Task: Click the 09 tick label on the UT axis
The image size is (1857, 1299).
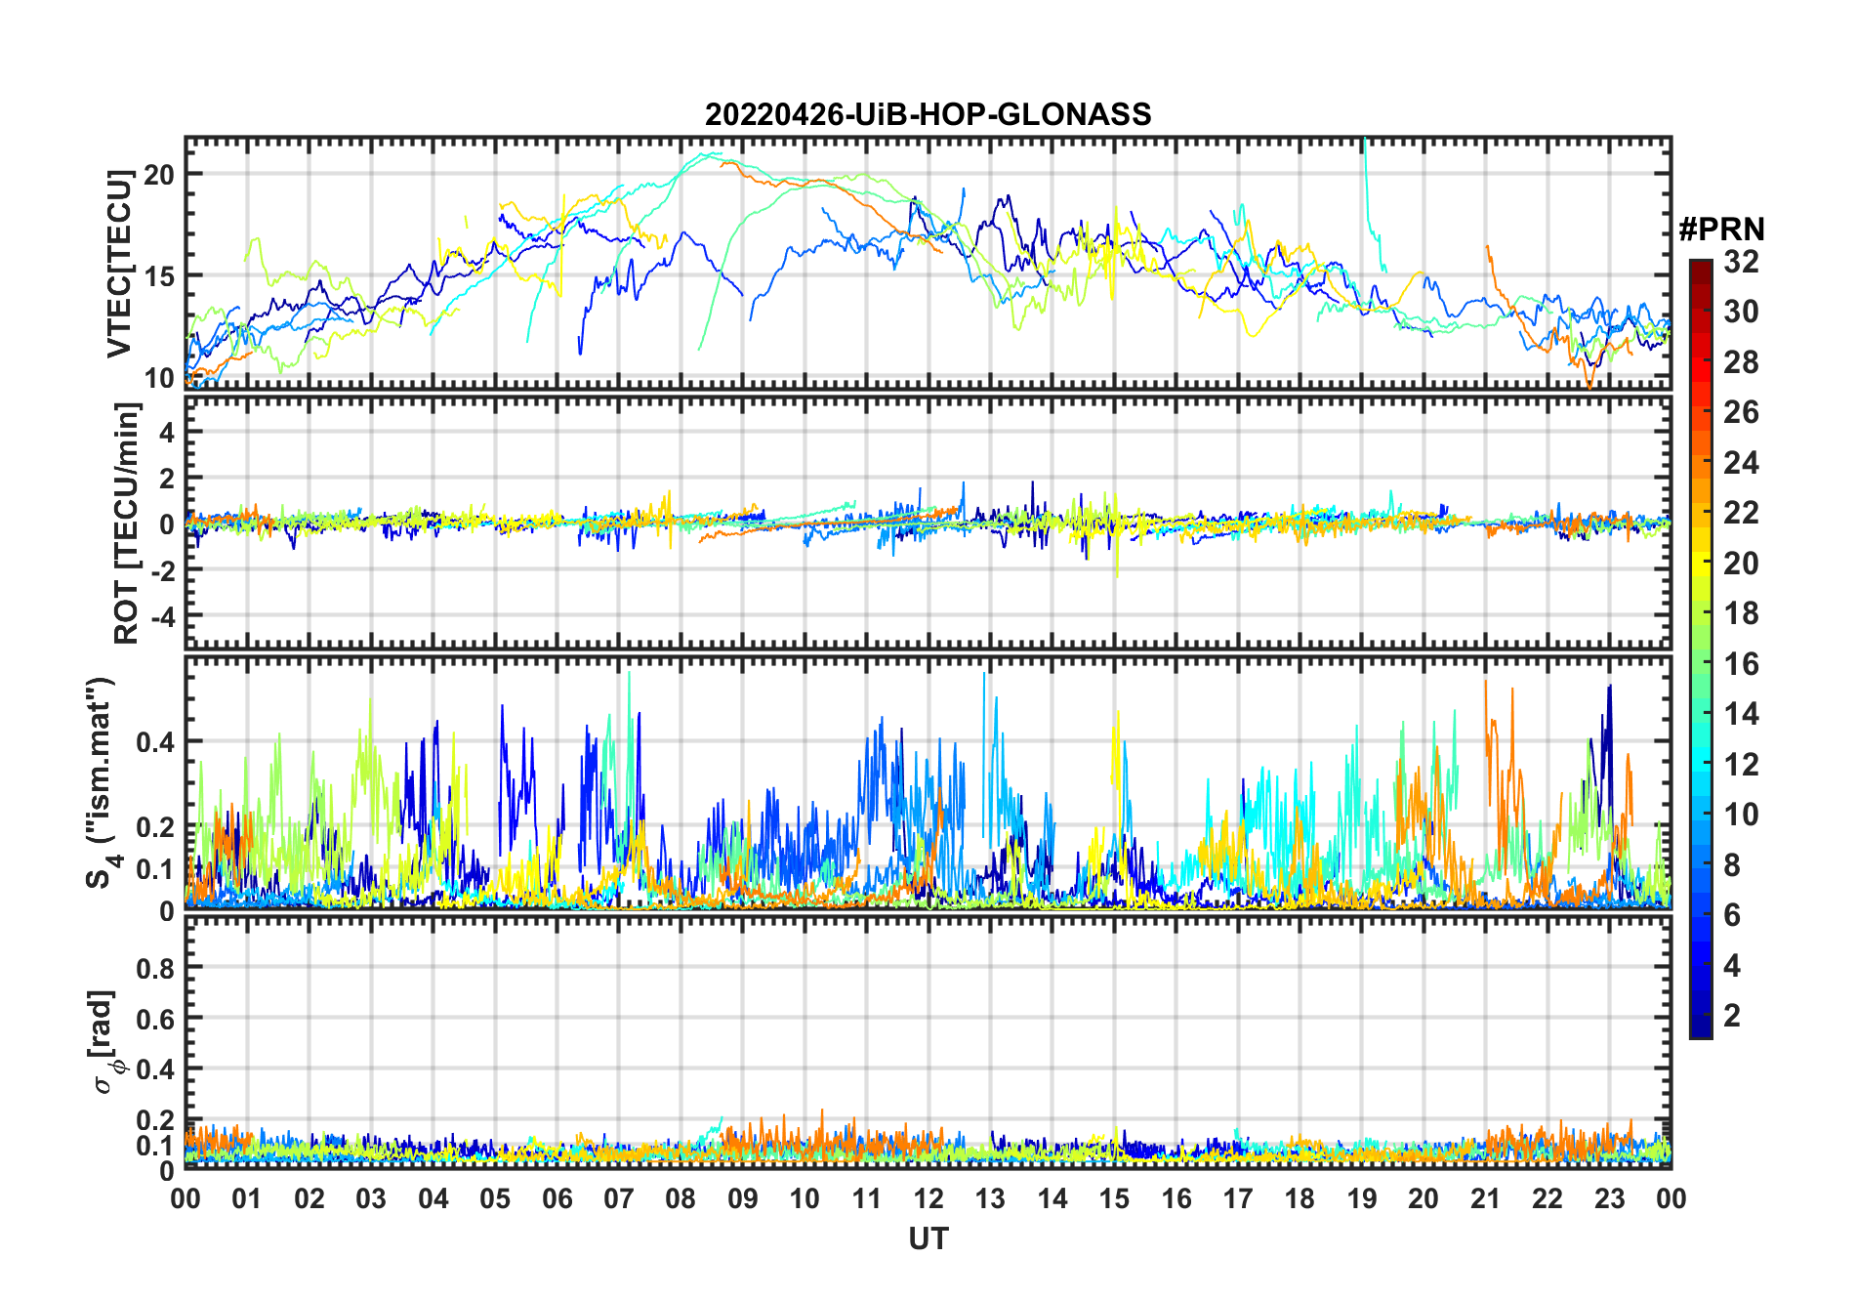Action: coord(743,1198)
